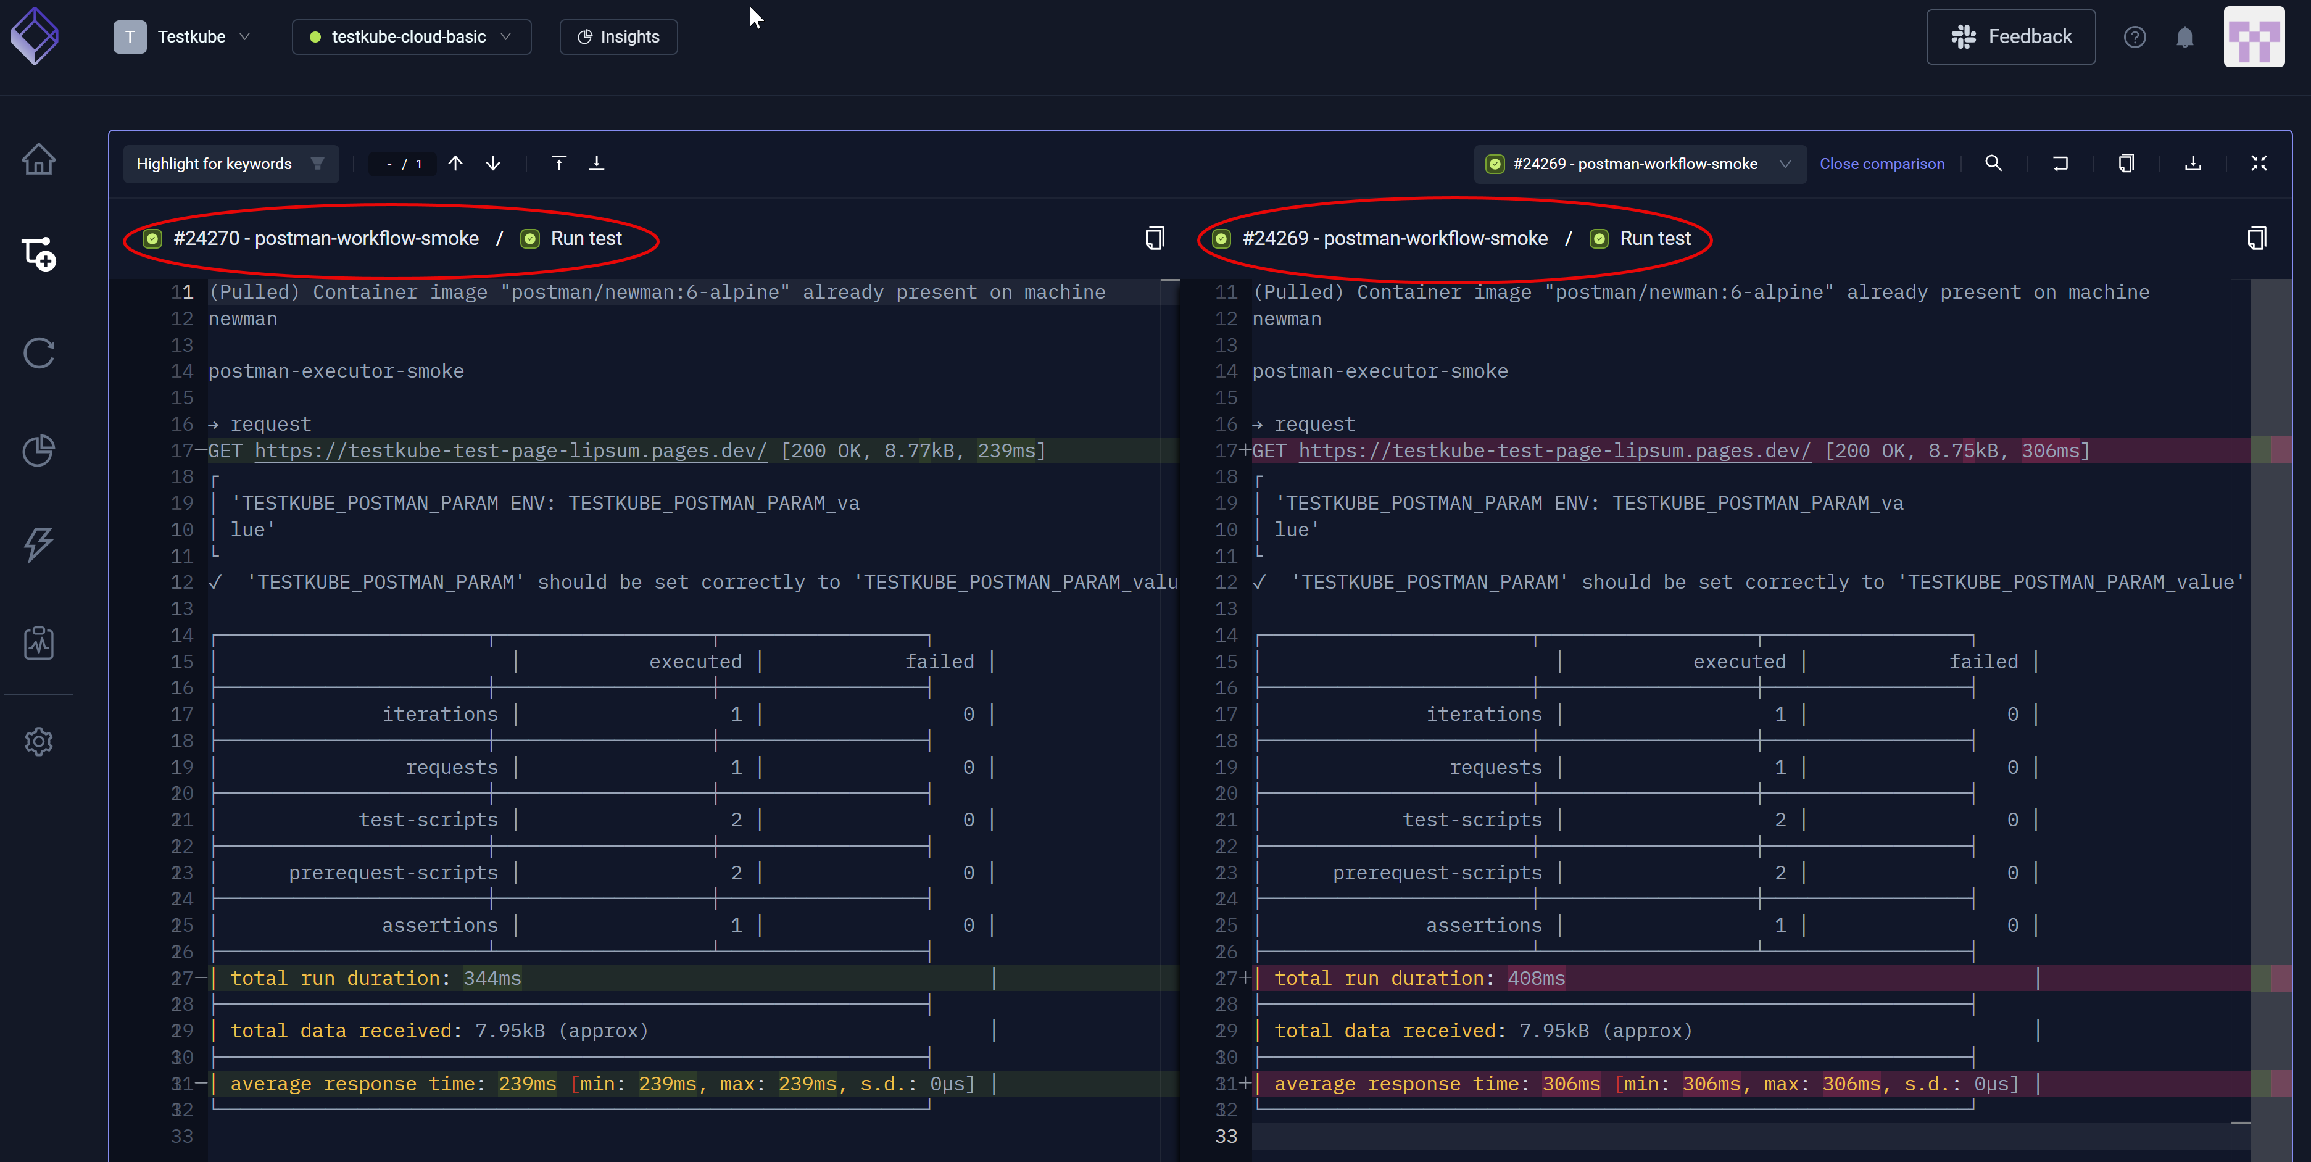
Task: Select Run test step of #24270
Action: 585,239
